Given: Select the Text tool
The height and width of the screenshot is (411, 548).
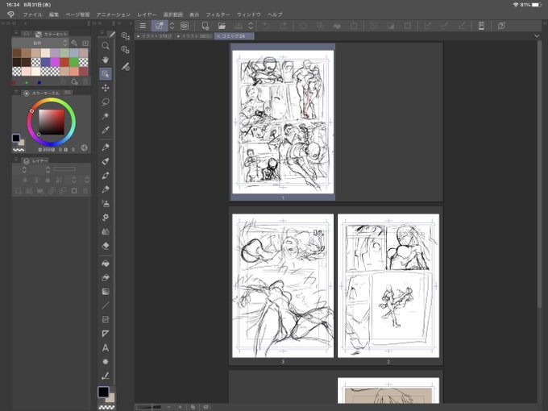Looking at the screenshot, I should pos(106,348).
